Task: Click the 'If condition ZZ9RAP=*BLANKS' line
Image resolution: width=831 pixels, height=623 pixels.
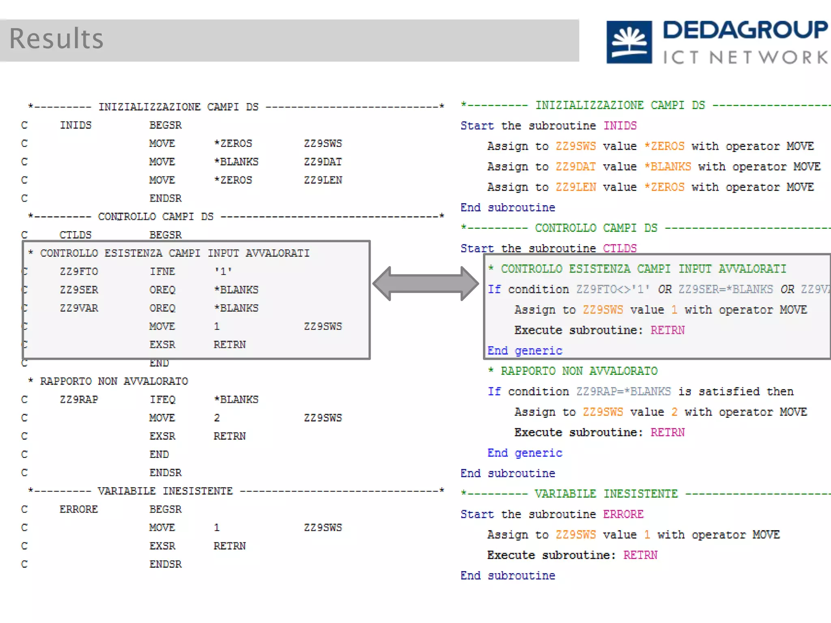Action: tap(640, 391)
